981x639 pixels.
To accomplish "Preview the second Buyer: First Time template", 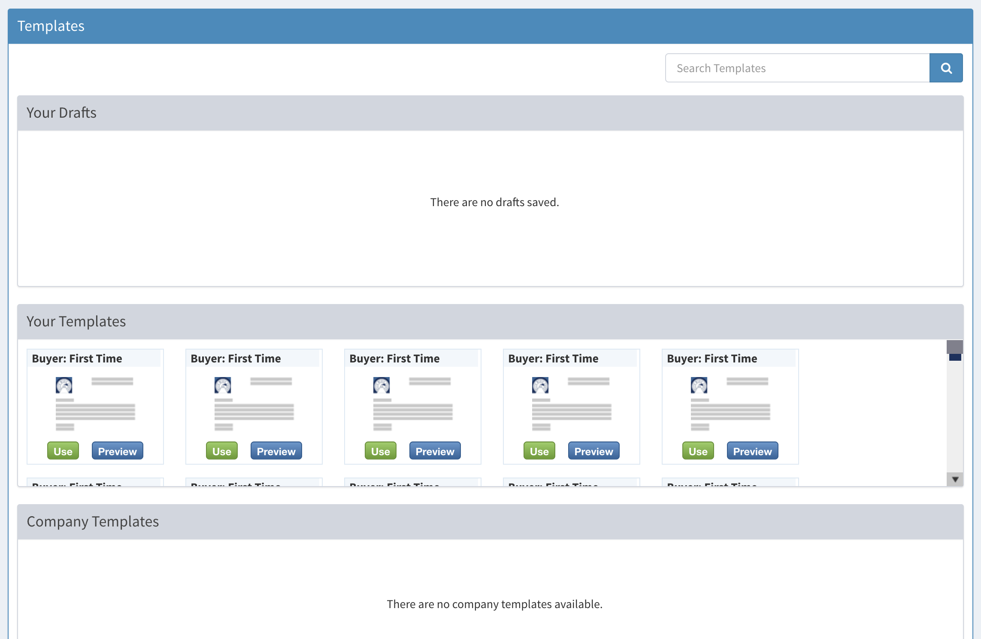I will (276, 451).
